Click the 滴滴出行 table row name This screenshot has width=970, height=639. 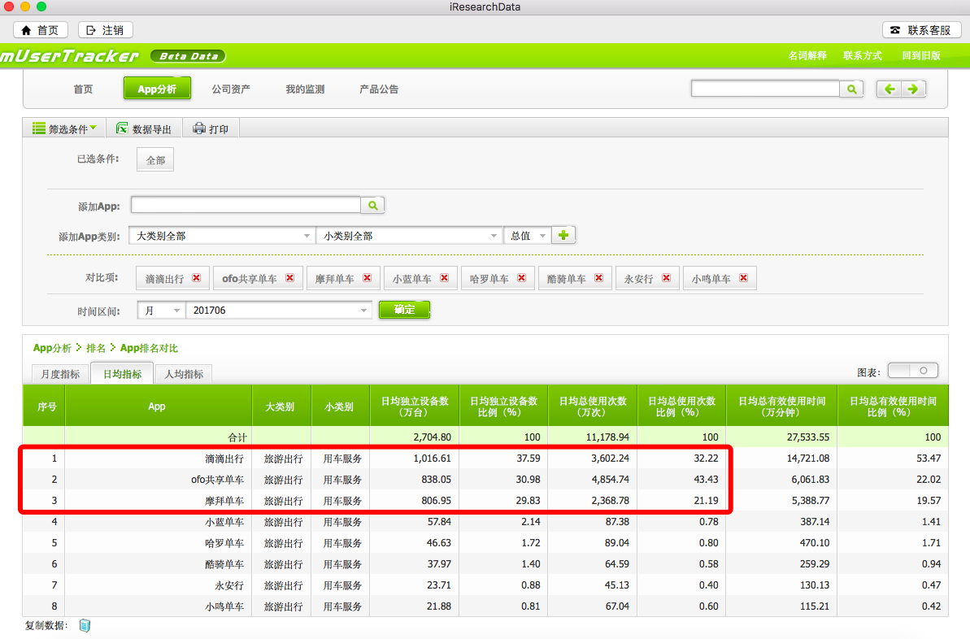pyautogui.click(x=224, y=459)
